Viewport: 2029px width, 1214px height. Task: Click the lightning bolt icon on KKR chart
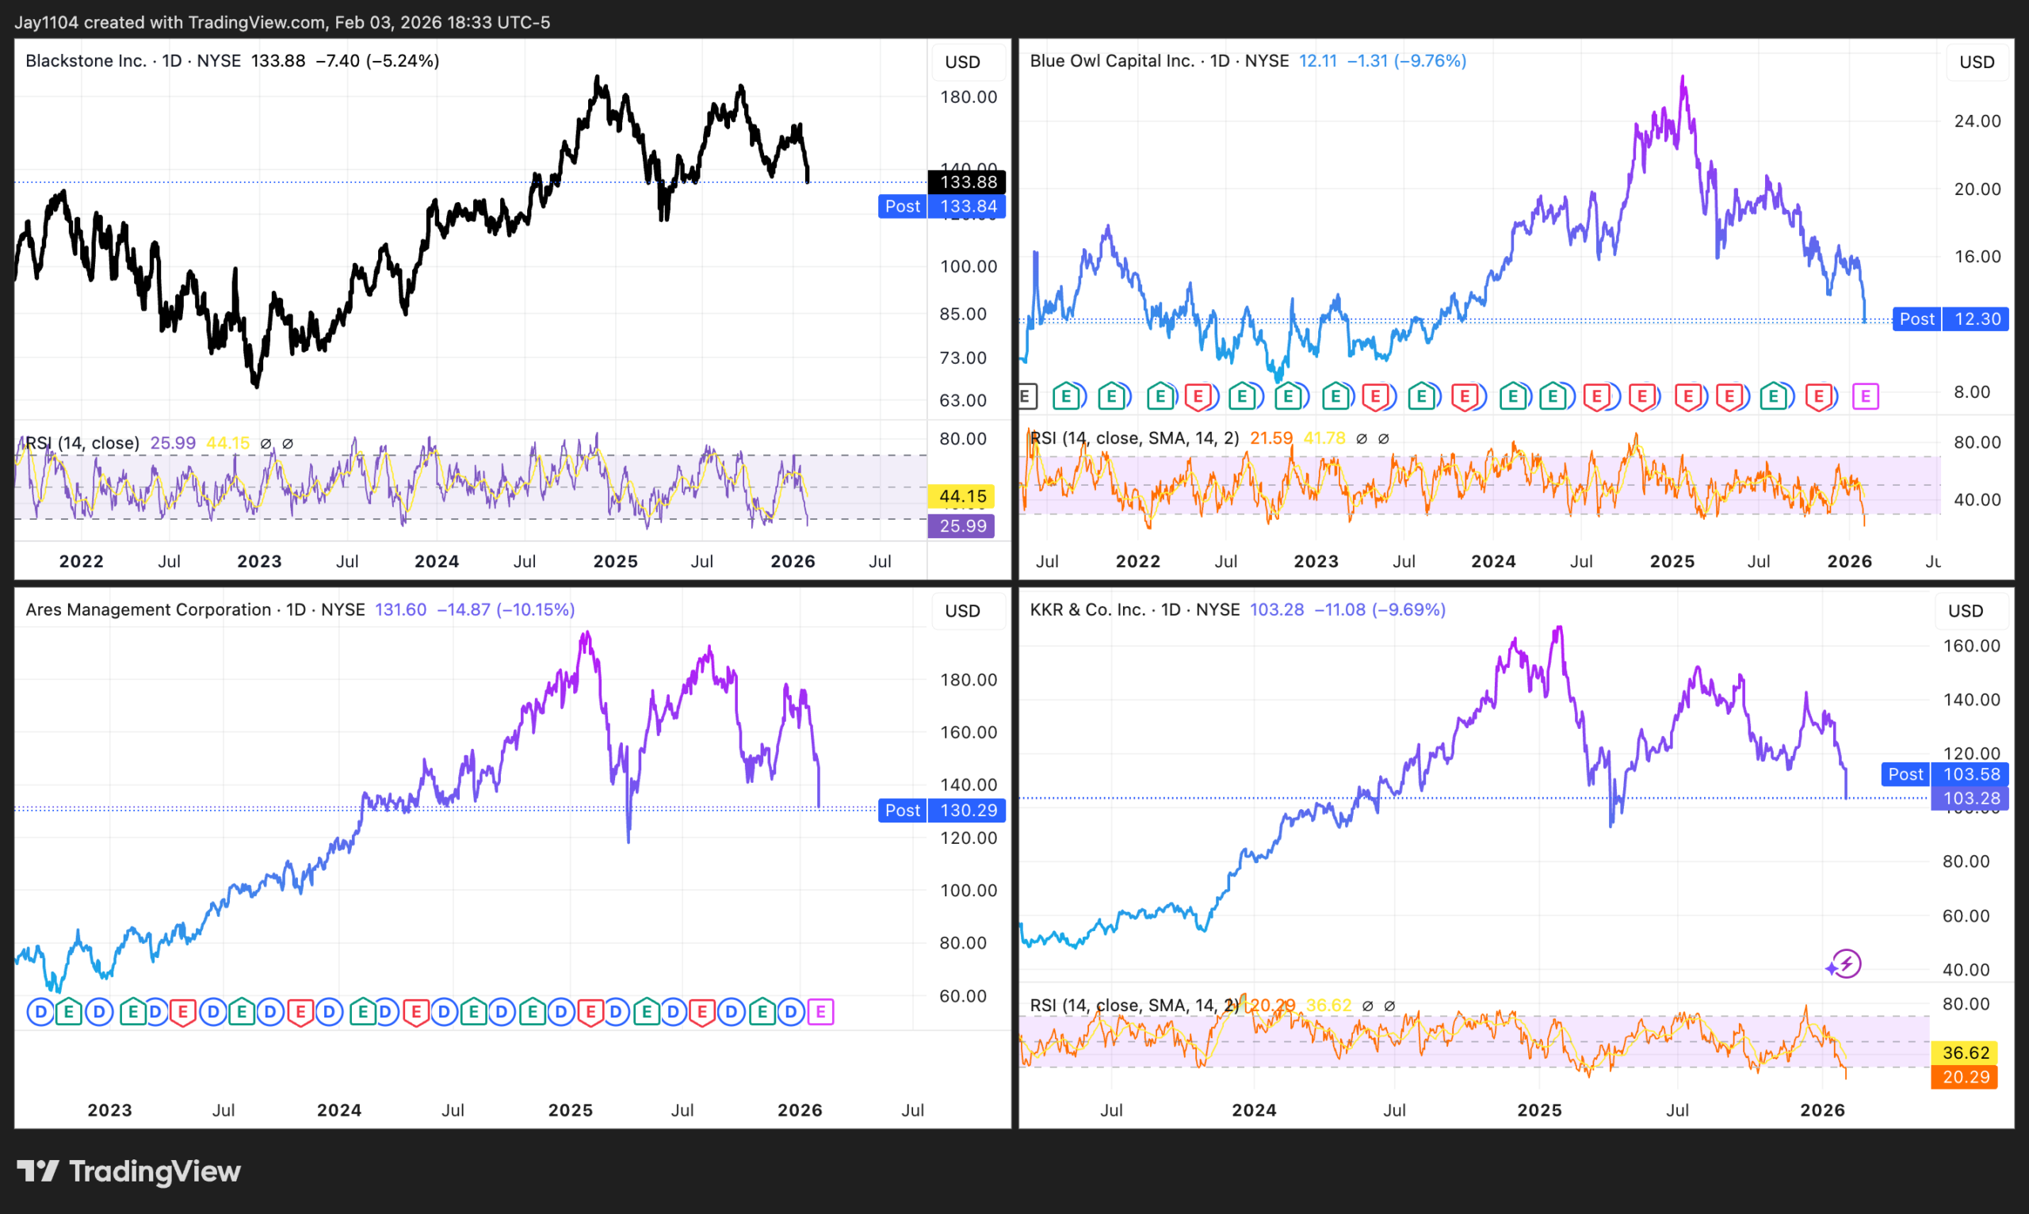tap(1847, 964)
